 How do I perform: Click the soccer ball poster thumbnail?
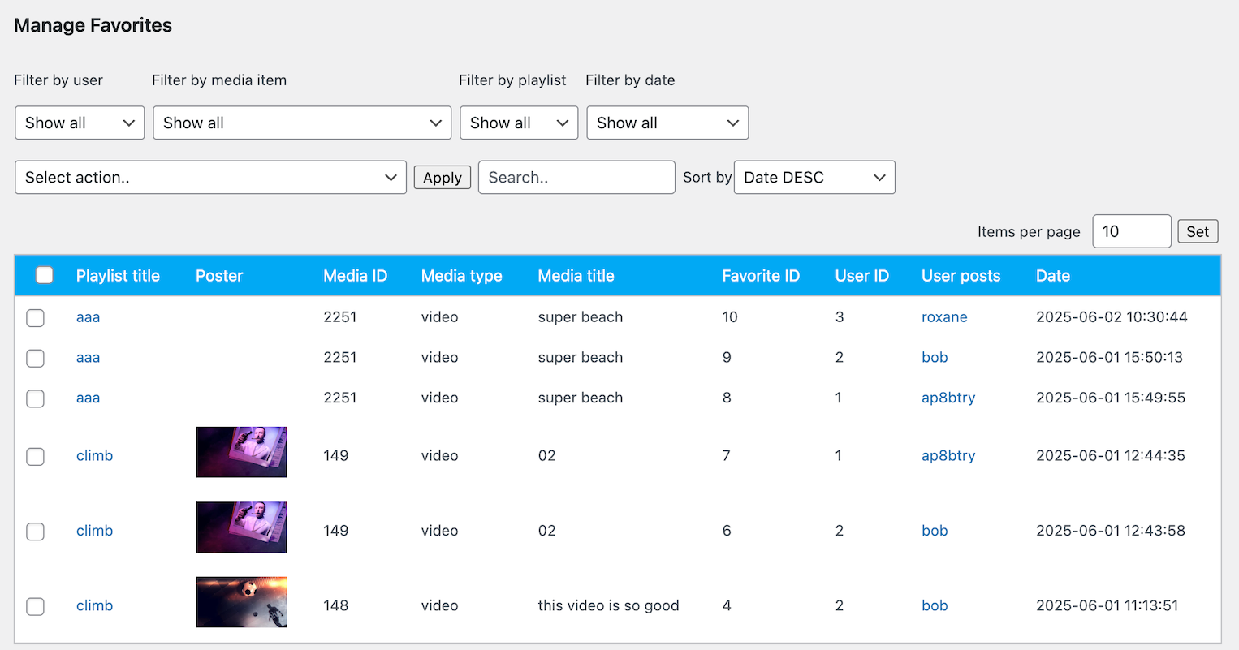tap(241, 602)
